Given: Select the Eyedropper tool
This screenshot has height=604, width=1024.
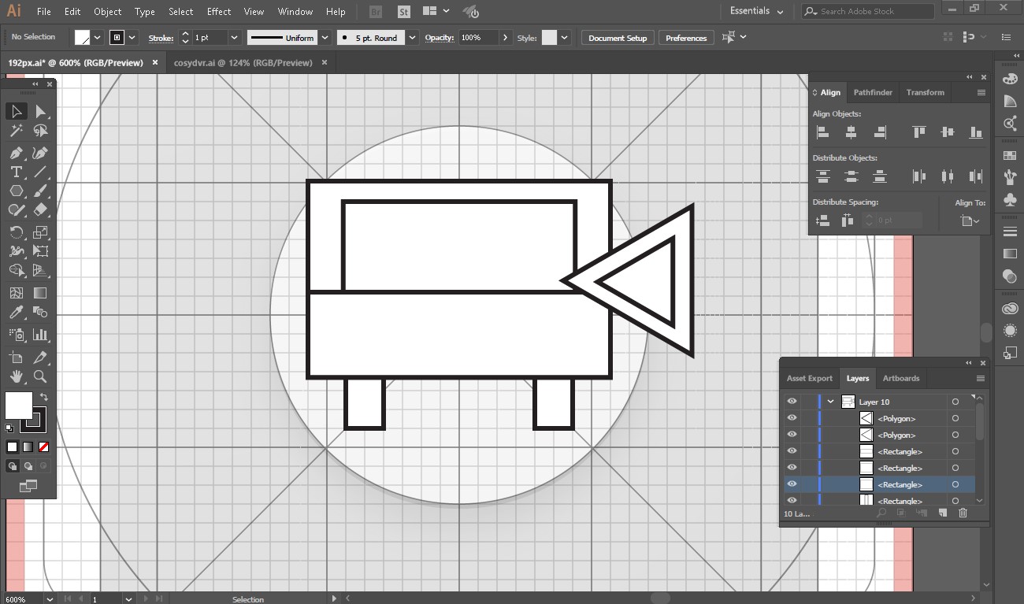Looking at the screenshot, I should point(16,313).
